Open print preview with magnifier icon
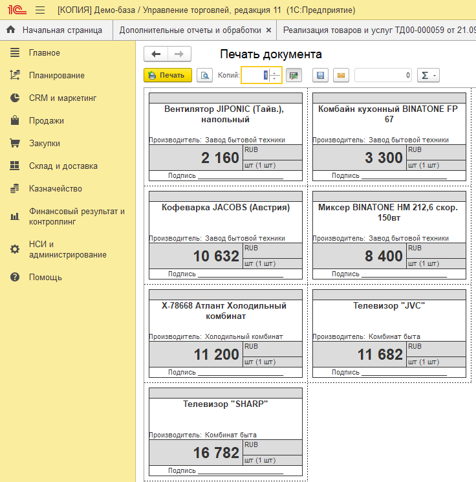Viewport: 476px width, 482px height. pyautogui.click(x=204, y=75)
